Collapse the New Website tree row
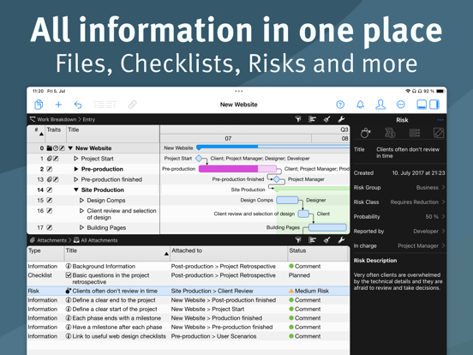The width and height of the screenshot is (473, 355). [x=70, y=148]
